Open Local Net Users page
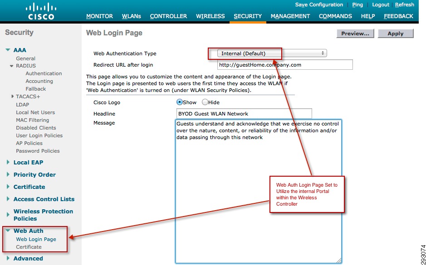 tap(35, 112)
